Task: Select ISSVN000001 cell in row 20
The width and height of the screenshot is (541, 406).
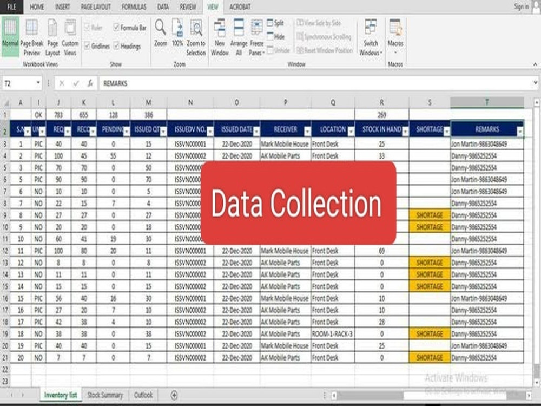Action: [x=190, y=345]
